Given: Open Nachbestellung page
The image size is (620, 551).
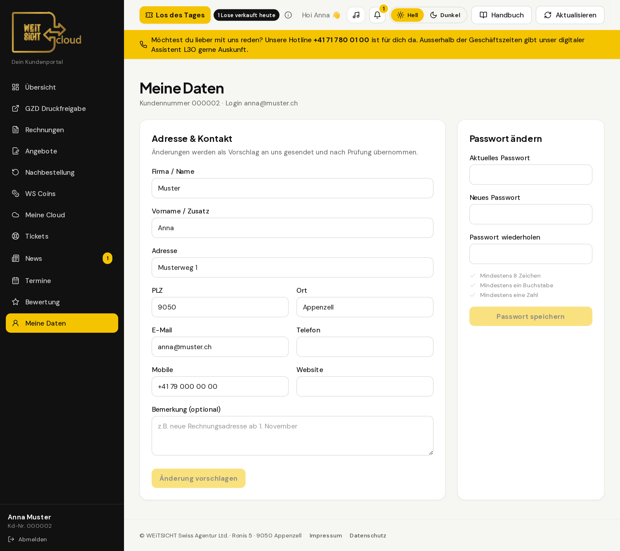Looking at the screenshot, I should (62, 172).
